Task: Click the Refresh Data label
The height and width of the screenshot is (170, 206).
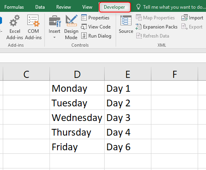Action: [156, 36]
